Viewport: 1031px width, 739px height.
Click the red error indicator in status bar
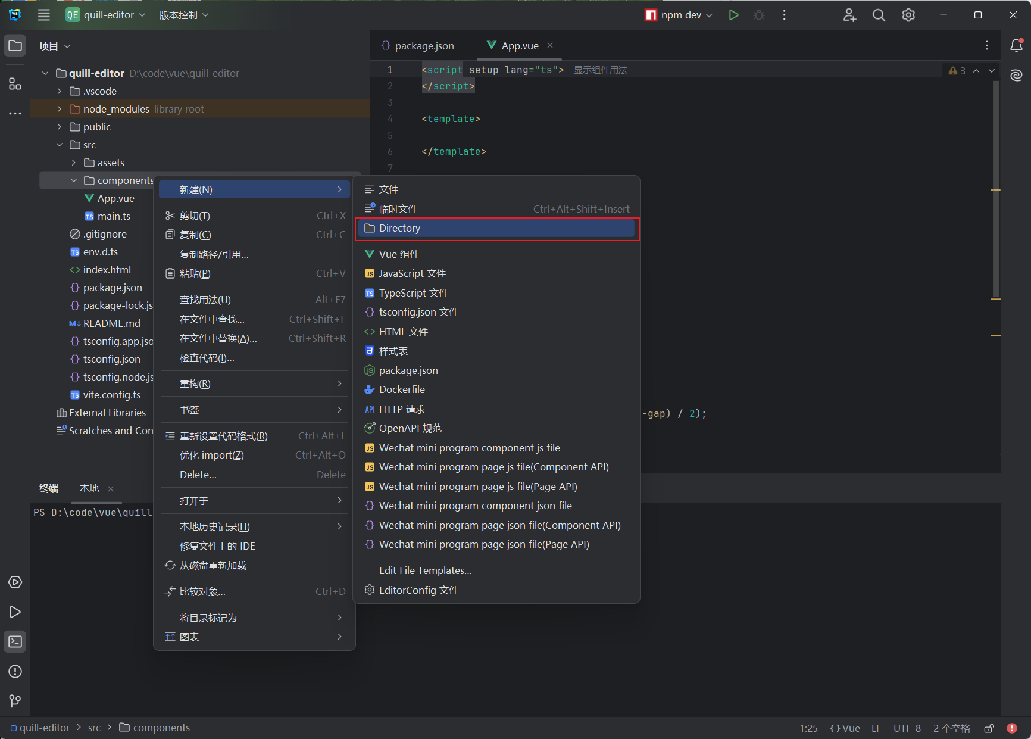point(1012,728)
